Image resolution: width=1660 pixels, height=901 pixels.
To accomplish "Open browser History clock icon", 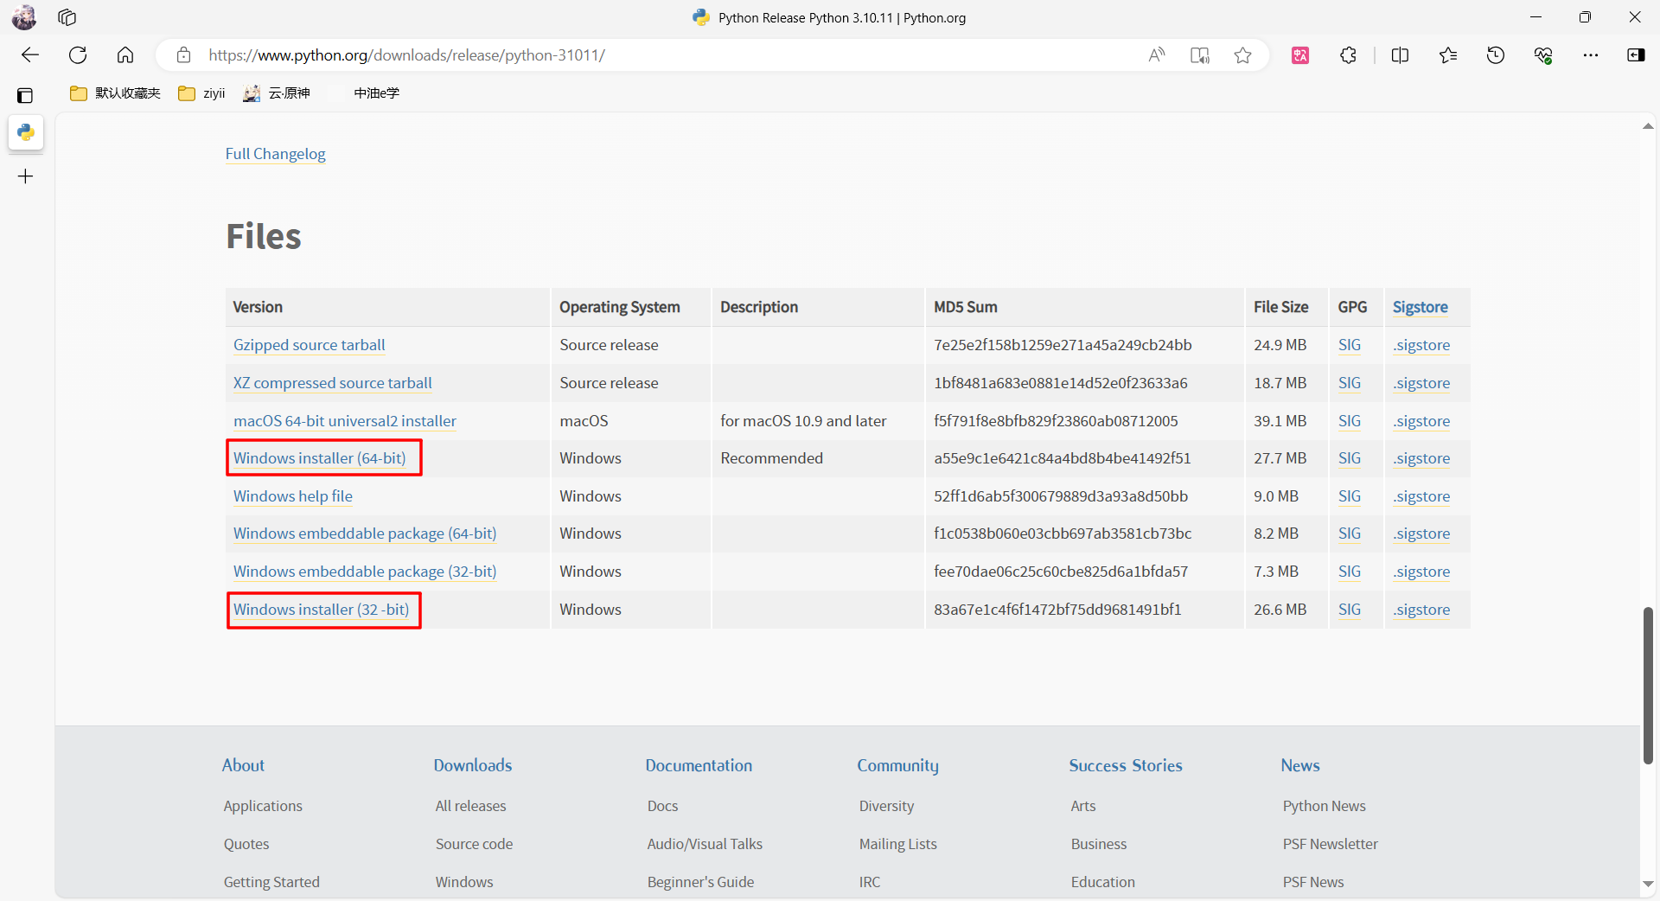I will (1495, 55).
